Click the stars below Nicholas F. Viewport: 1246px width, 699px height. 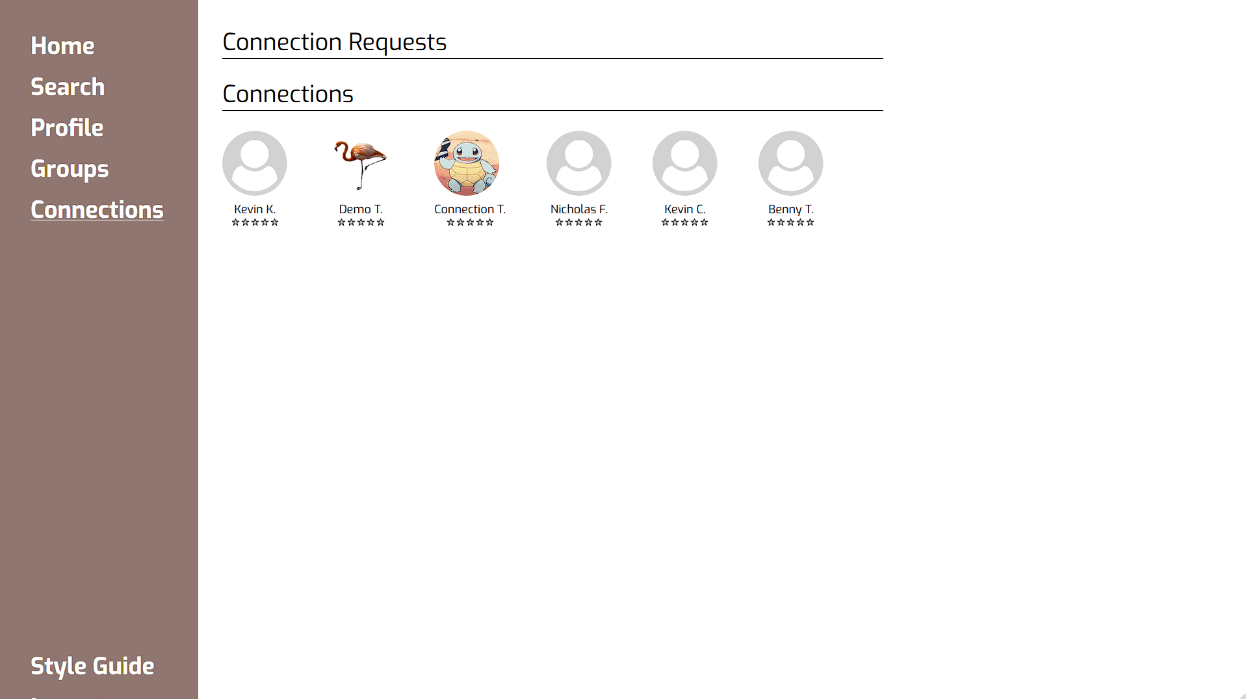click(x=578, y=222)
